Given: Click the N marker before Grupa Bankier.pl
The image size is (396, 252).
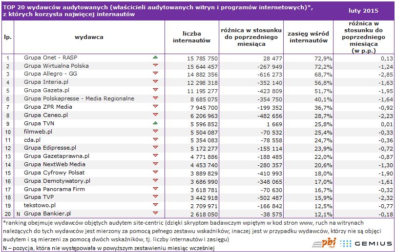Looking at the screenshot, I should [x=18, y=214].
